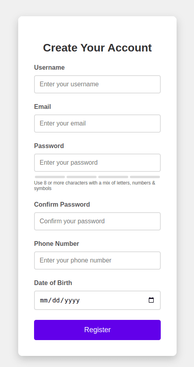194x367 pixels.
Task: Click the Date of Birth label
Action: click(53, 283)
